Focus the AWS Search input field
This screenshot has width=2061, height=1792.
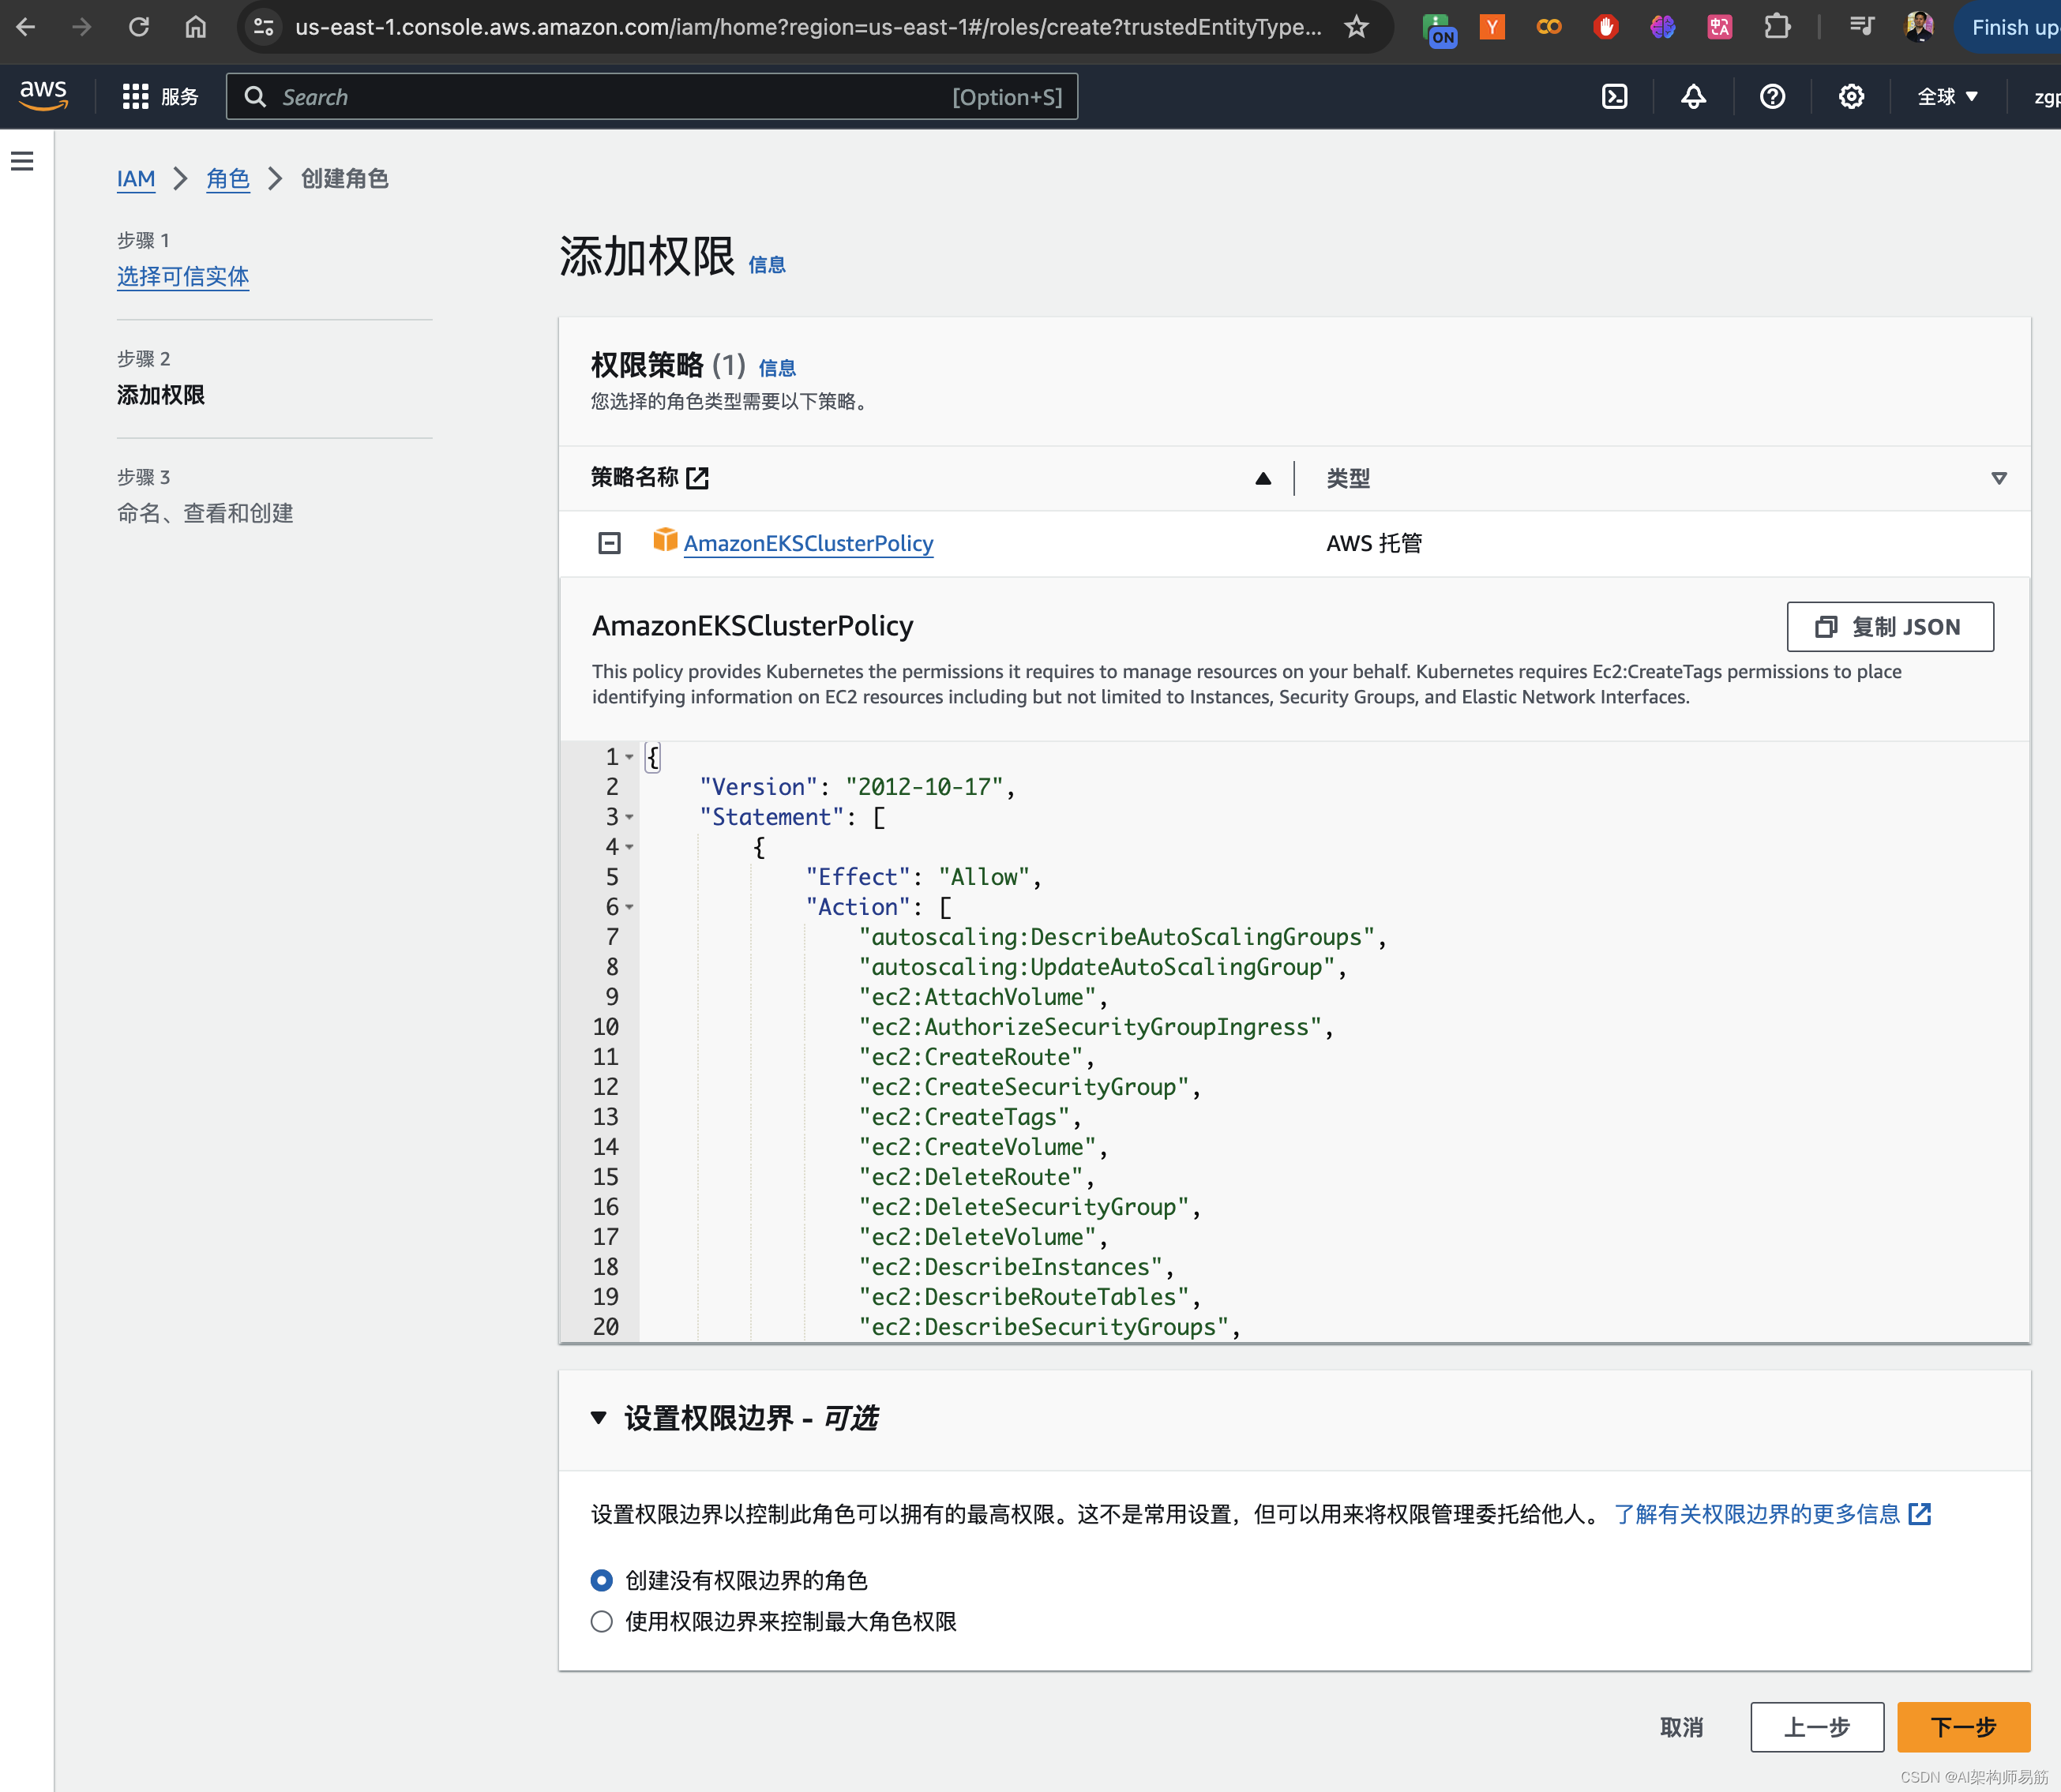(x=652, y=97)
